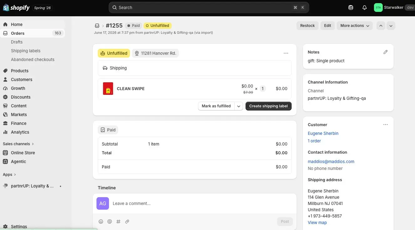Screen dimensions: 415x230
Task: Click the 'gift: Single product' note text
Action: pyautogui.click(x=326, y=61)
